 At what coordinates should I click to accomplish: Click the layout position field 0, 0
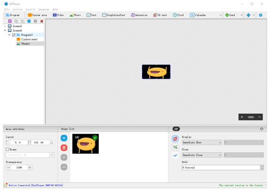(x=18, y=142)
